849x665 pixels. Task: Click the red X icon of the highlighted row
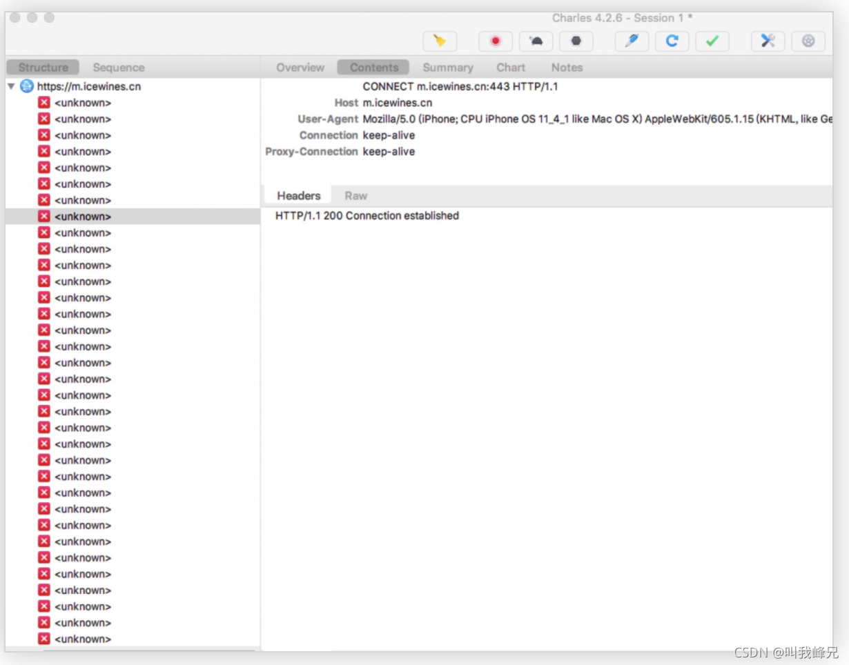[44, 216]
